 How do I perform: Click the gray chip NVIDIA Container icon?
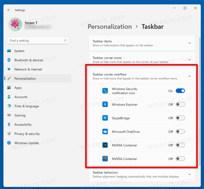click(x=105, y=159)
